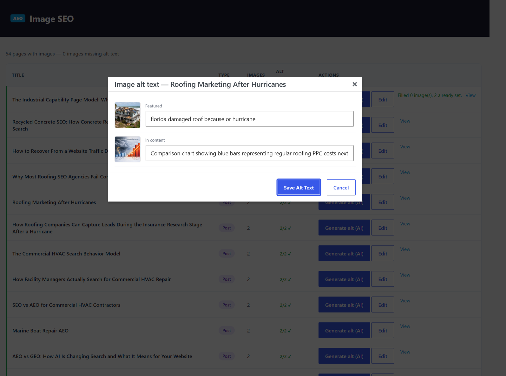The height and width of the screenshot is (376, 506).
Task: Generate alt for Insurance Research Stage post
Action: [x=344, y=228]
